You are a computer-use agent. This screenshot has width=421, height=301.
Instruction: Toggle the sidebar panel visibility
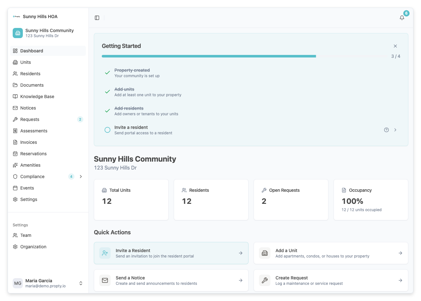(97, 18)
